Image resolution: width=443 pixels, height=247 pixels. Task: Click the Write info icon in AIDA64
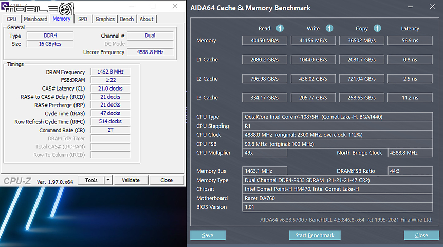coord(329,28)
